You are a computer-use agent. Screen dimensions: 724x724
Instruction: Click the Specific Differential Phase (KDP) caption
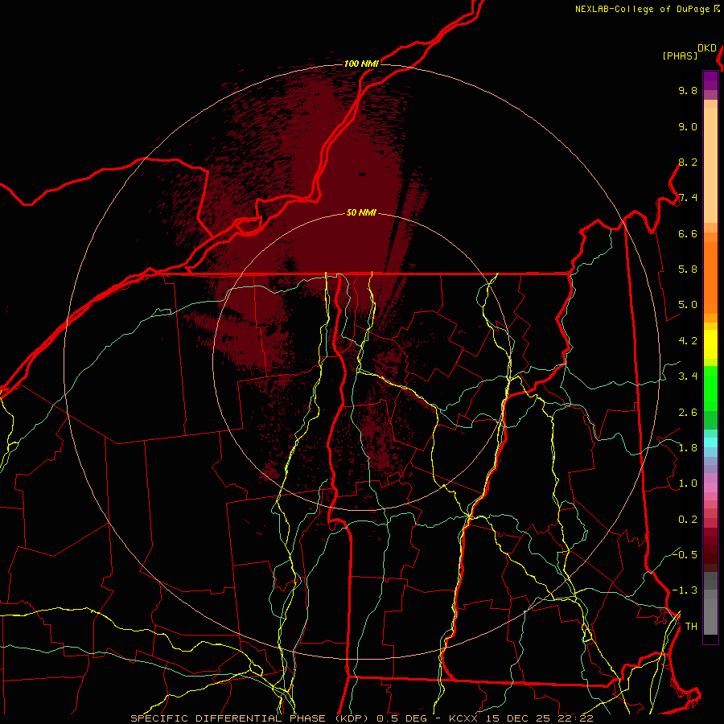(x=252, y=718)
